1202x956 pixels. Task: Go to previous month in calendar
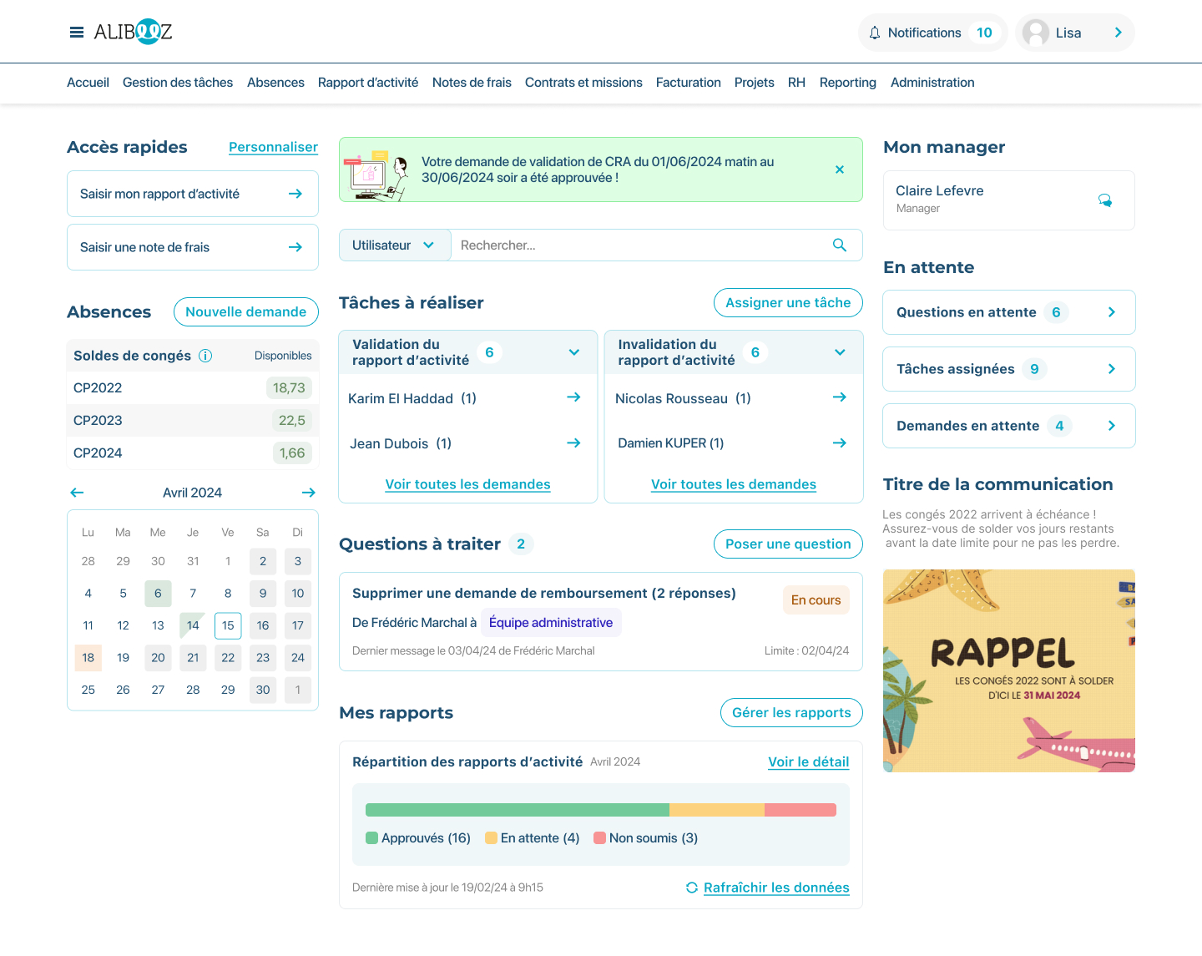(78, 493)
